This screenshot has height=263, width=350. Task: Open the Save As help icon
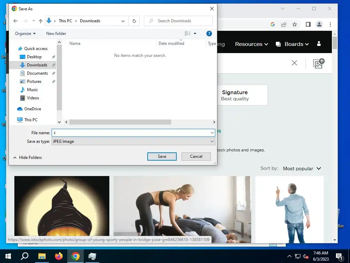pyautogui.click(x=209, y=34)
